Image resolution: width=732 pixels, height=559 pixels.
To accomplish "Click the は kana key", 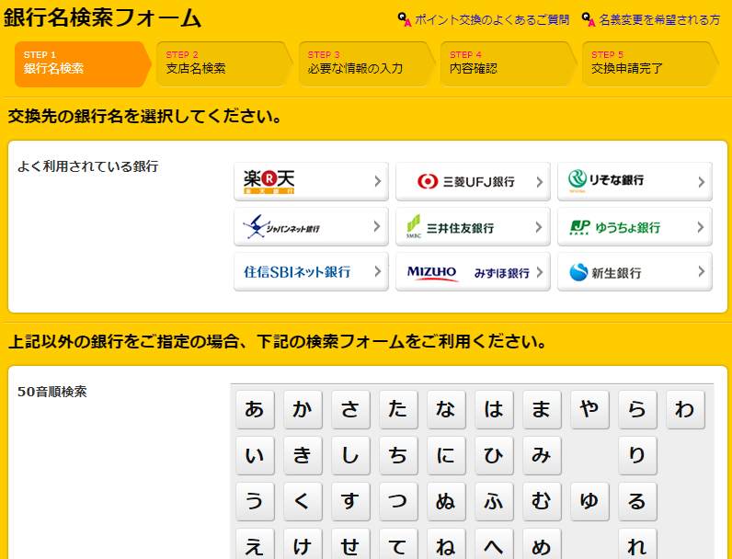I will 494,409.
